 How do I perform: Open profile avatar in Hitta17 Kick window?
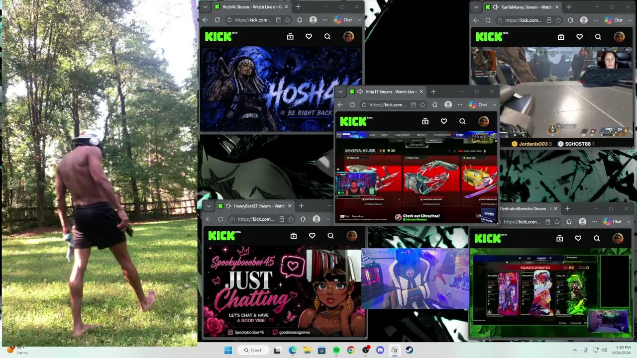[x=484, y=121]
